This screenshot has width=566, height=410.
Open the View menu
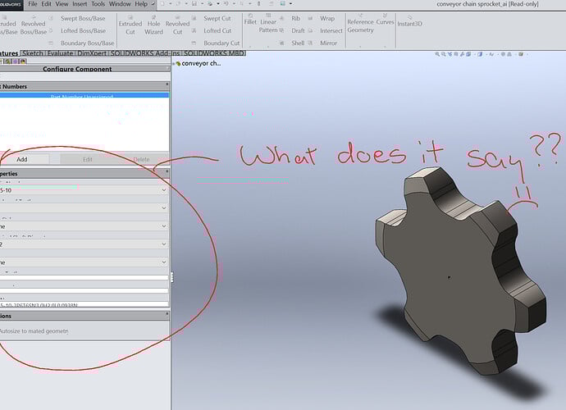tap(62, 4)
